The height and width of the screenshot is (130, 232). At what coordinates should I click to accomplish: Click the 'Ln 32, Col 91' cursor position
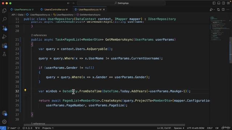tap(164, 128)
